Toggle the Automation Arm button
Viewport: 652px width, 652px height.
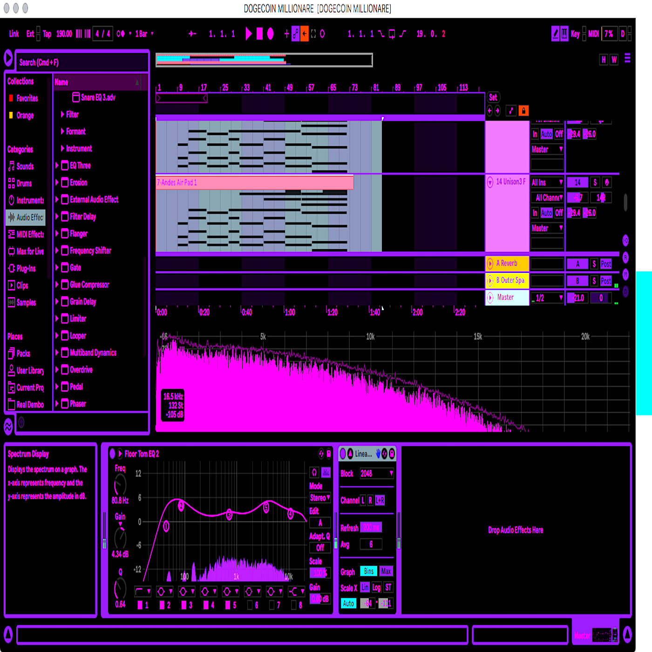click(x=295, y=34)
